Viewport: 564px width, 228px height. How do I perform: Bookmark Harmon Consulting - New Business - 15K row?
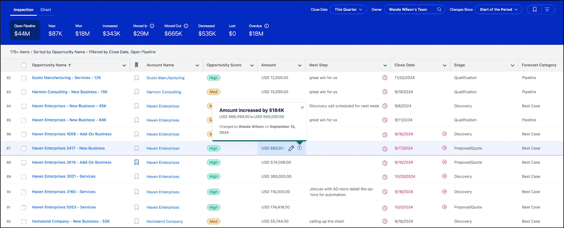point(136,92)
